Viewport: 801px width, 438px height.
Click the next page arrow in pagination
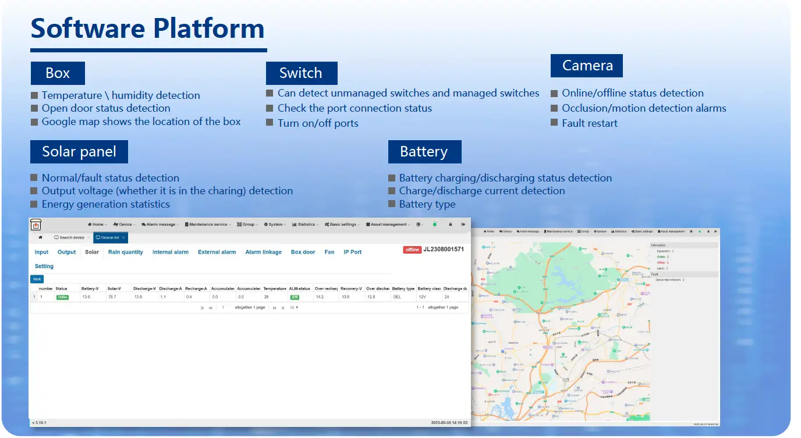275,308
